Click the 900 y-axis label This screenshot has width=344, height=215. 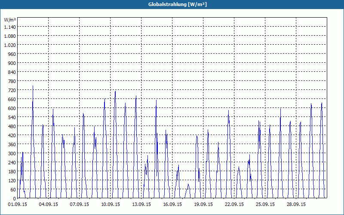pyautogui.click(x=12, y=63)
